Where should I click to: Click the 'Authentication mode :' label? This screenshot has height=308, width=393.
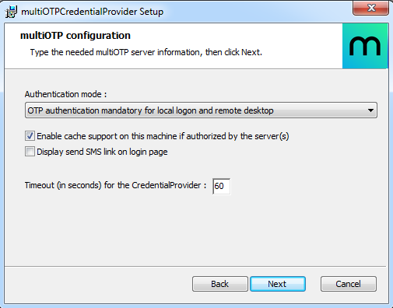[65, 94]
